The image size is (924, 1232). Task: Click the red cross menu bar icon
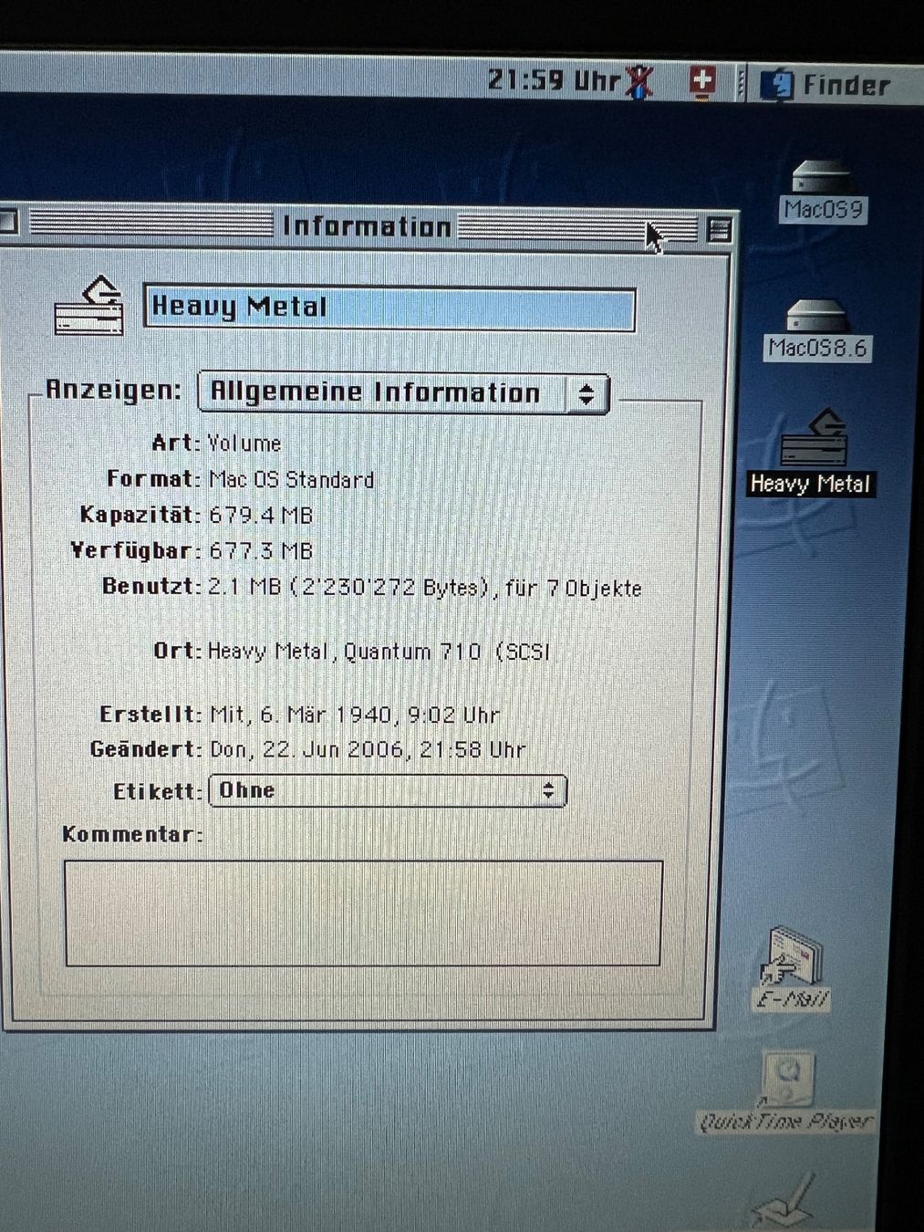pos(701,82)
